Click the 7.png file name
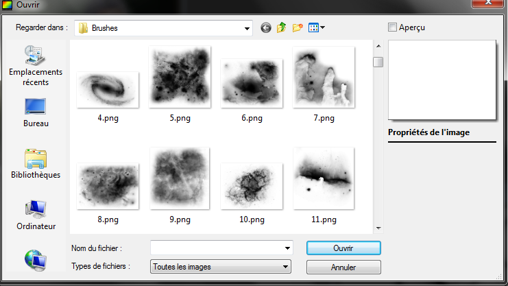 pyautogui.click(x=324, y=118)
